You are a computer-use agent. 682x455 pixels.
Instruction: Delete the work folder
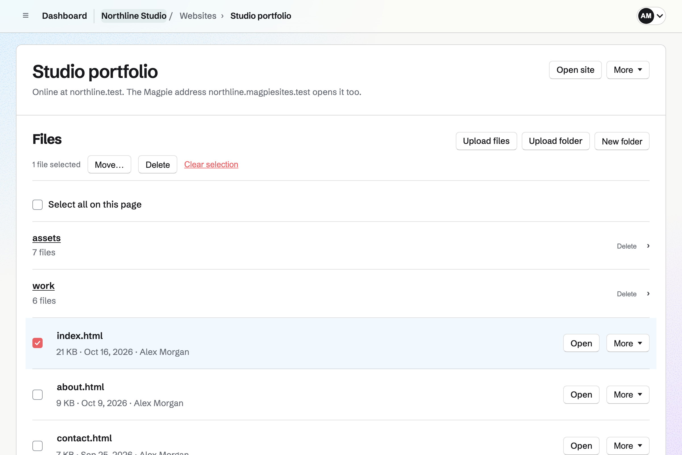click(x=627, y=294)
